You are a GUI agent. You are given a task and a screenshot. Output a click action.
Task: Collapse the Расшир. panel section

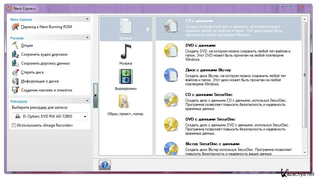point(87,38)
